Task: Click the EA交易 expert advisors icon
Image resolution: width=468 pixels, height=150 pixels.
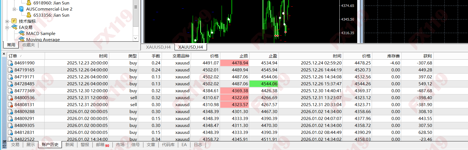Action: (x=14, y=27)
